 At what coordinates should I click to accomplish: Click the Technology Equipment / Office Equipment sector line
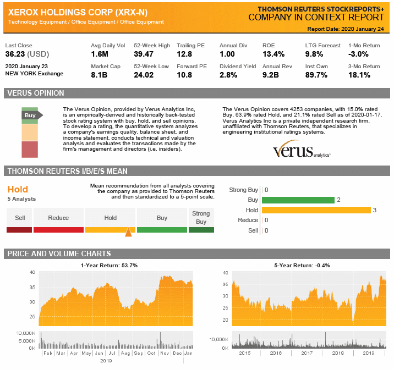click(86, 22)
